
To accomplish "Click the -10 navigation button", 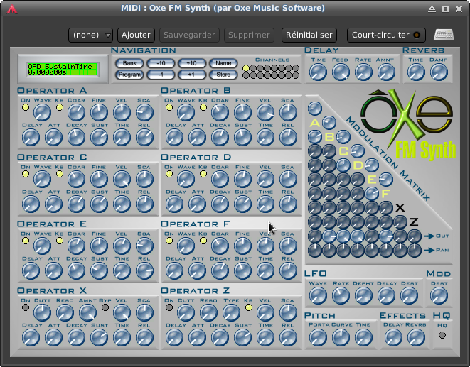I will [161, 63].
